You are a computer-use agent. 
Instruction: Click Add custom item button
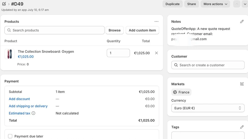[x=142, y=30]
